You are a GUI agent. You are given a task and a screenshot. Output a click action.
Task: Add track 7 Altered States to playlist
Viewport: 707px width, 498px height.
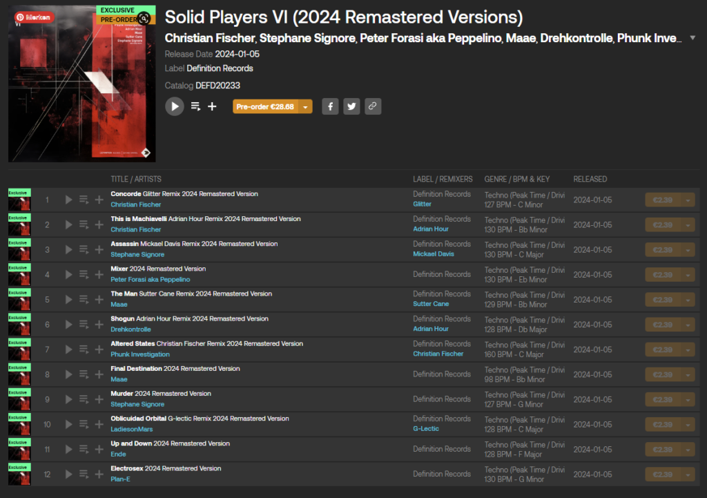point(99,349)
